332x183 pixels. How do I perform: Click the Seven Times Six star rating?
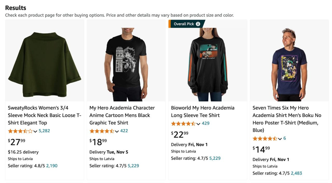tap(265, 139)
